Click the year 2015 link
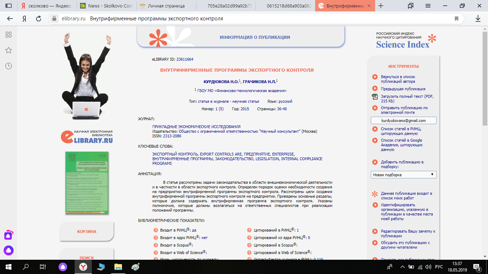 [245, 109]
